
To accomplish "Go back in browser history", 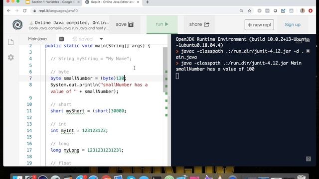I will [x=8, y=11].
